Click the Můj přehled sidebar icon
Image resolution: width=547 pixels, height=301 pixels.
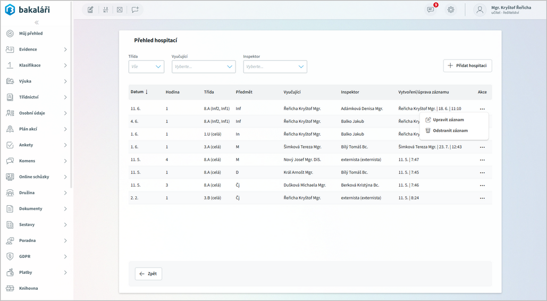[10, 34]
